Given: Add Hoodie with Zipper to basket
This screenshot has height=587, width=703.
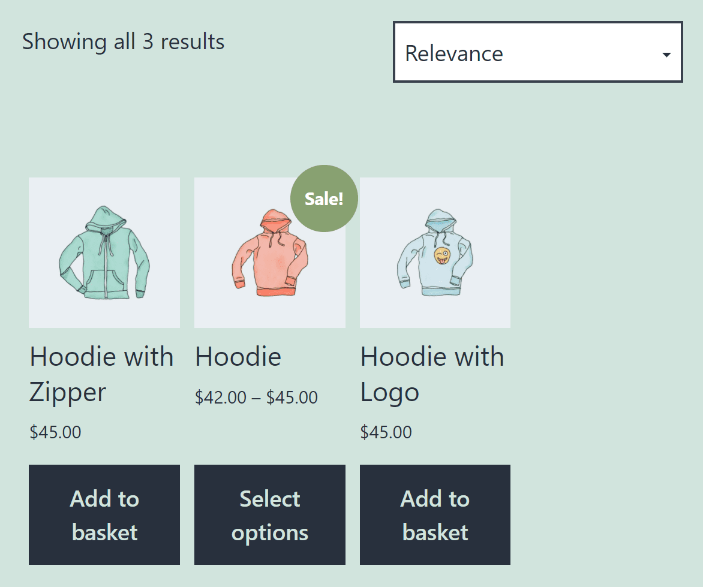Looking at the screenshot, I should 104,514.
